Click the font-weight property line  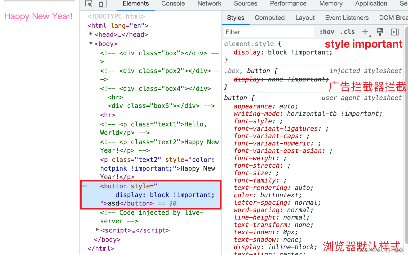(260, 158)
